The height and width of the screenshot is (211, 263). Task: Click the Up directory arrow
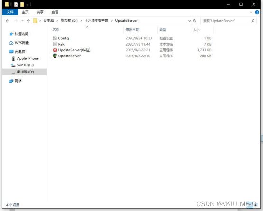tap(28, 21)
